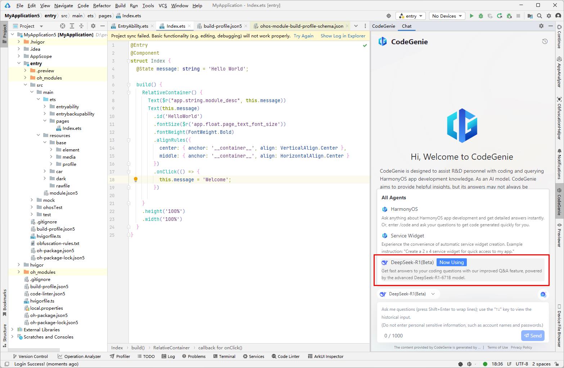Switch to the build-profile.json5 editor tab
Screen dimensions: 564x368
tap(222, 26)
